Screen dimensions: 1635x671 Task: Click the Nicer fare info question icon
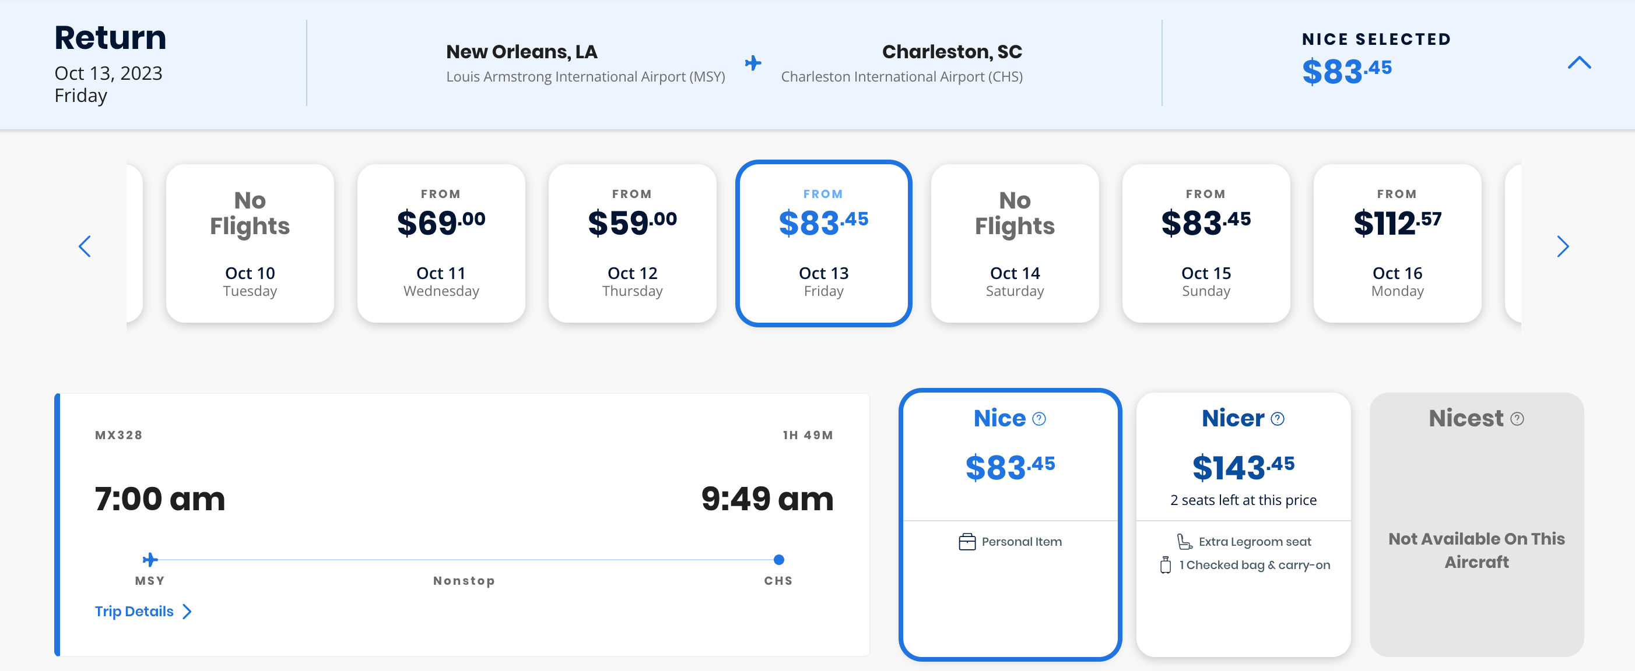coord(1278,419)
